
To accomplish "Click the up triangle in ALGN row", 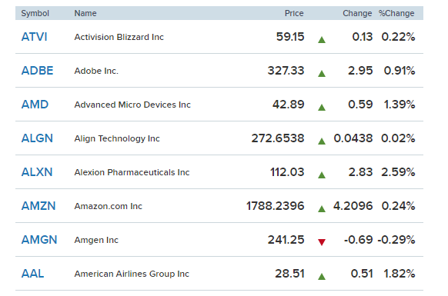I will (x=322, y=141).
